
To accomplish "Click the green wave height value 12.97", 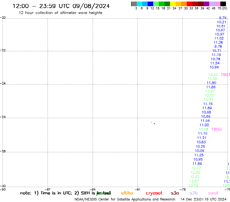I will point(210,91).
